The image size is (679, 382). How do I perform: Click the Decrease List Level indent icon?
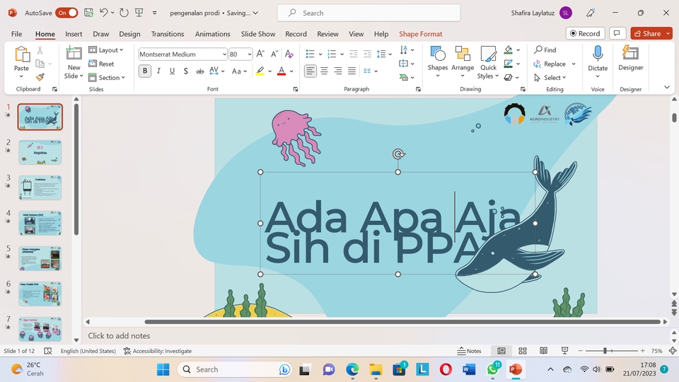pyautogui.click(x=354, y=54)
